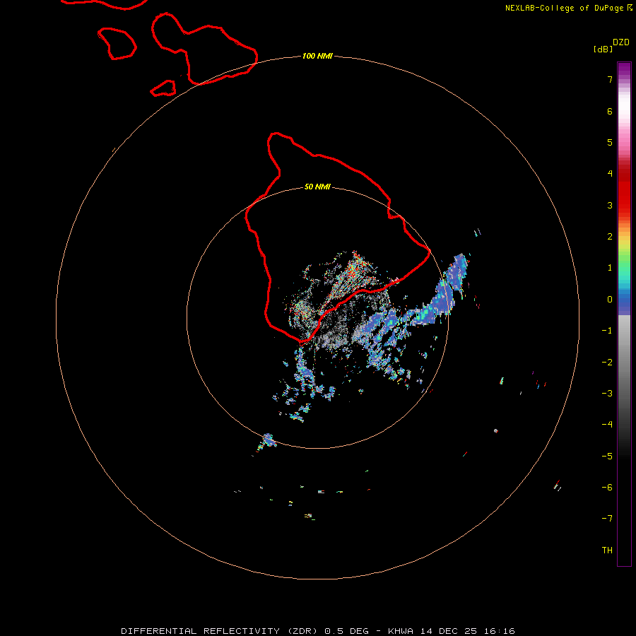Click the -1 value on the color scale
Screen dimensions: 636x636
(607, 331)
